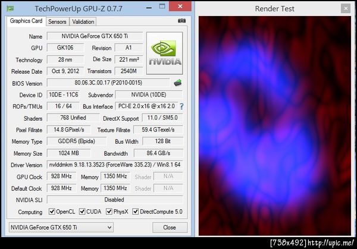Toggle the OpenCL checkbox
The width and height of the screenshot is (357, 249).
(52, 212)
